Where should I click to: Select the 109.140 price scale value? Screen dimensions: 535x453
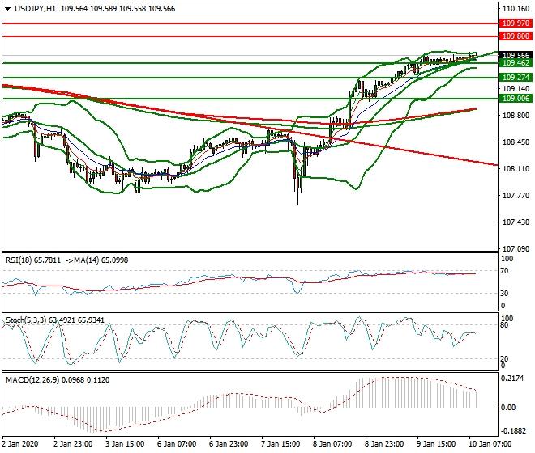click(x=516, y=88)
